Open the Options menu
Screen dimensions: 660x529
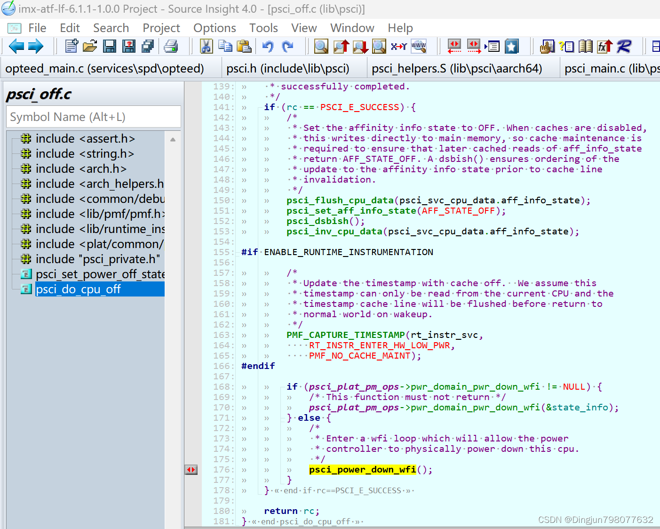pos(215,28)
